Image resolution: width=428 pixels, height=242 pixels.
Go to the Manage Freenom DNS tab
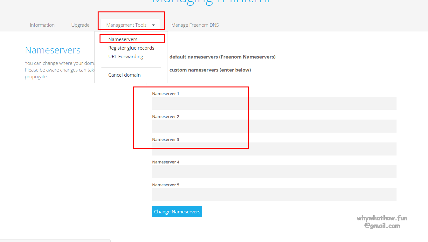coord(195,25)
